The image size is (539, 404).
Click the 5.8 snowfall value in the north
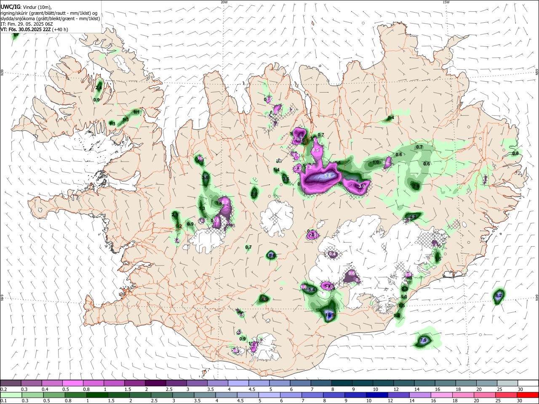[328, 175]
